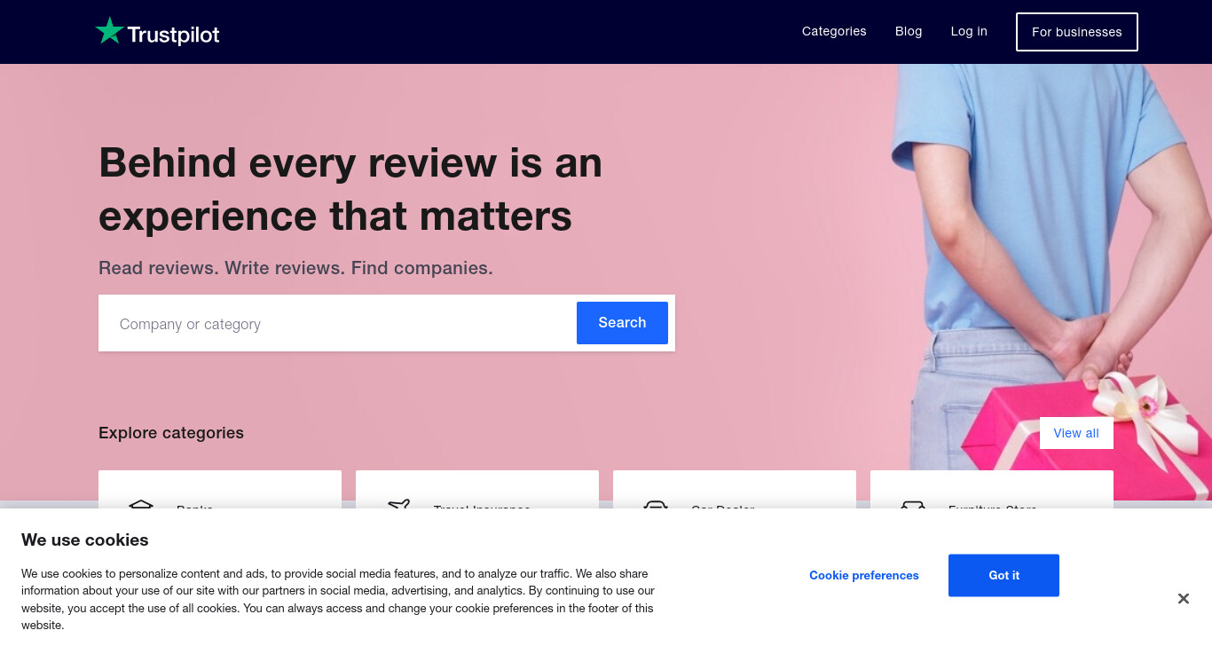
Task: Open the Categories menu item
Action: click(834, 31)
